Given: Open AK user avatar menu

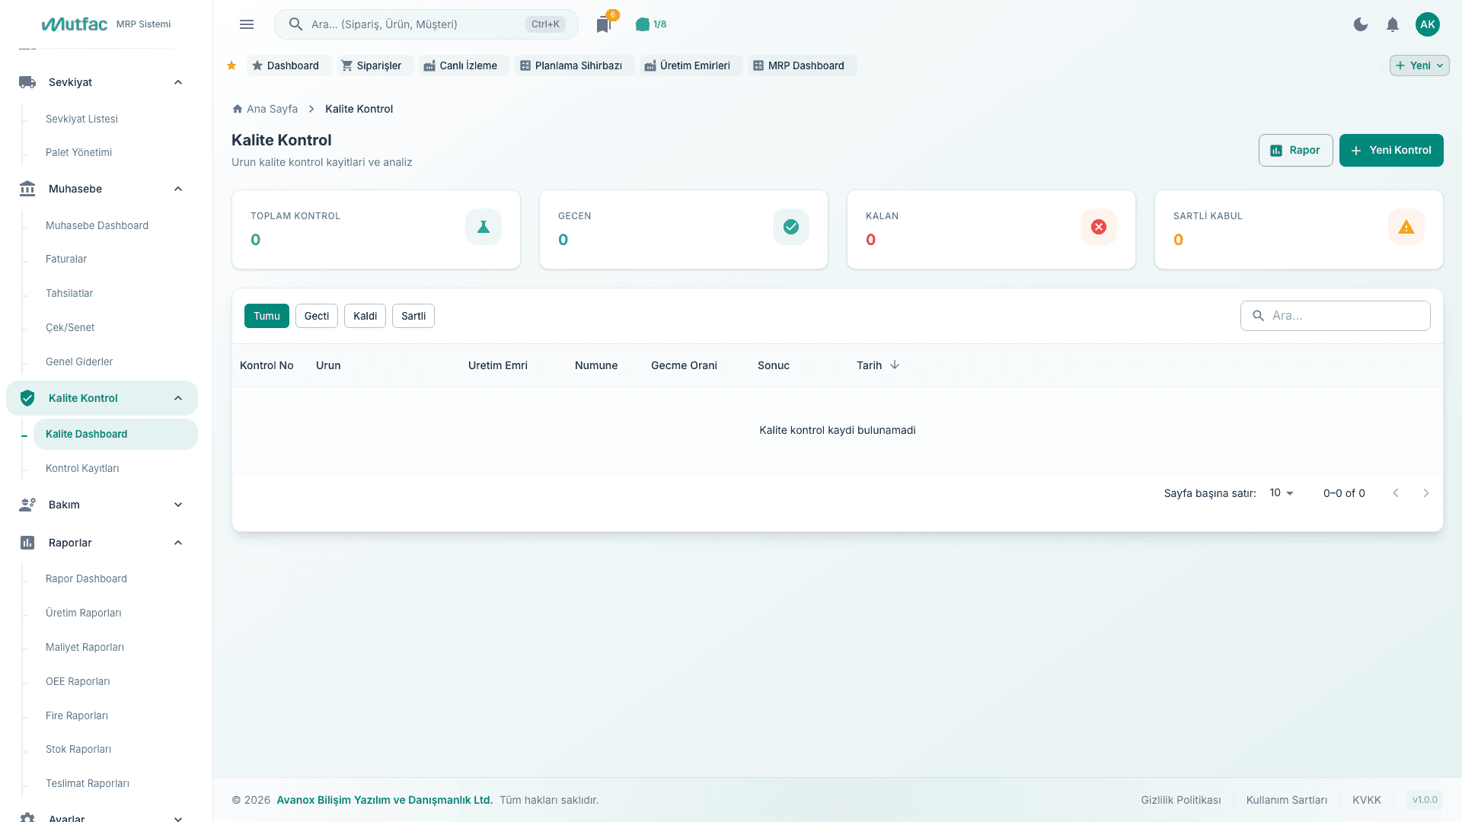Looking at the screenshot, I should pyautogui.click(x=1428, y=24).
